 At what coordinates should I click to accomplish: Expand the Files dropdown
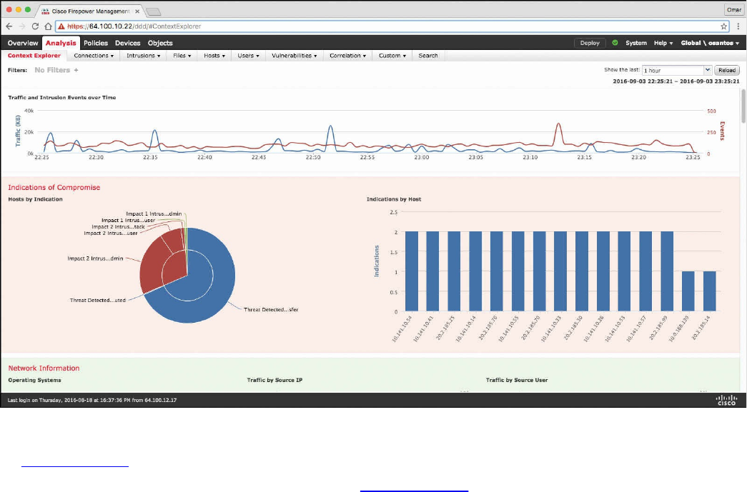(x=182, y=56)
